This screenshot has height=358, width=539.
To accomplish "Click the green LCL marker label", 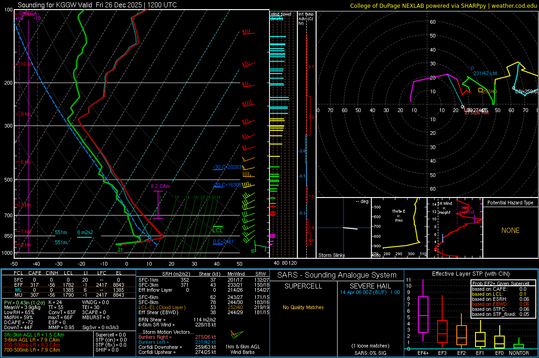I will [217, 230].
